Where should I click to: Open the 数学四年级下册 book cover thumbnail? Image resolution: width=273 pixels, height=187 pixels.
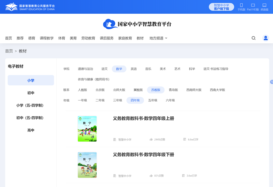pyautogui.click(x=87, y=165)
